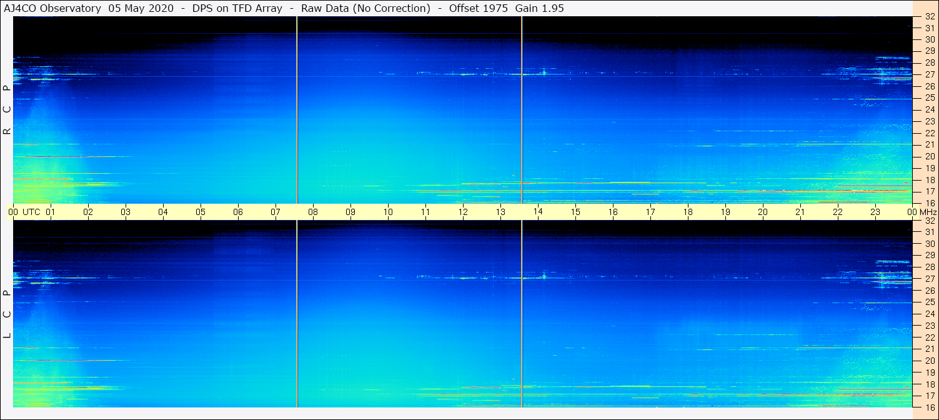Select the "01" hour tick label

[x=51, y=212]
